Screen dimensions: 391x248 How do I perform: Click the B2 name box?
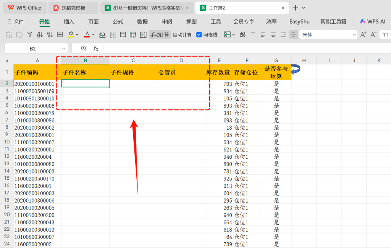[x=33, y=48]
